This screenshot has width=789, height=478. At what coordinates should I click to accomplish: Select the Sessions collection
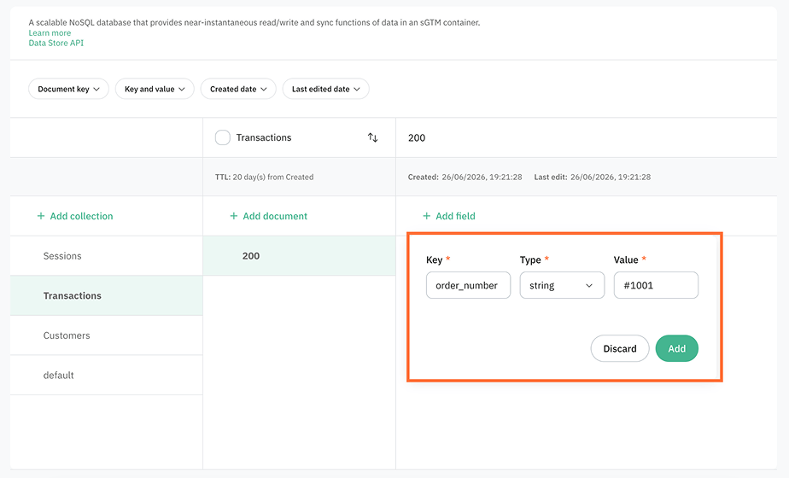point(106,256)
